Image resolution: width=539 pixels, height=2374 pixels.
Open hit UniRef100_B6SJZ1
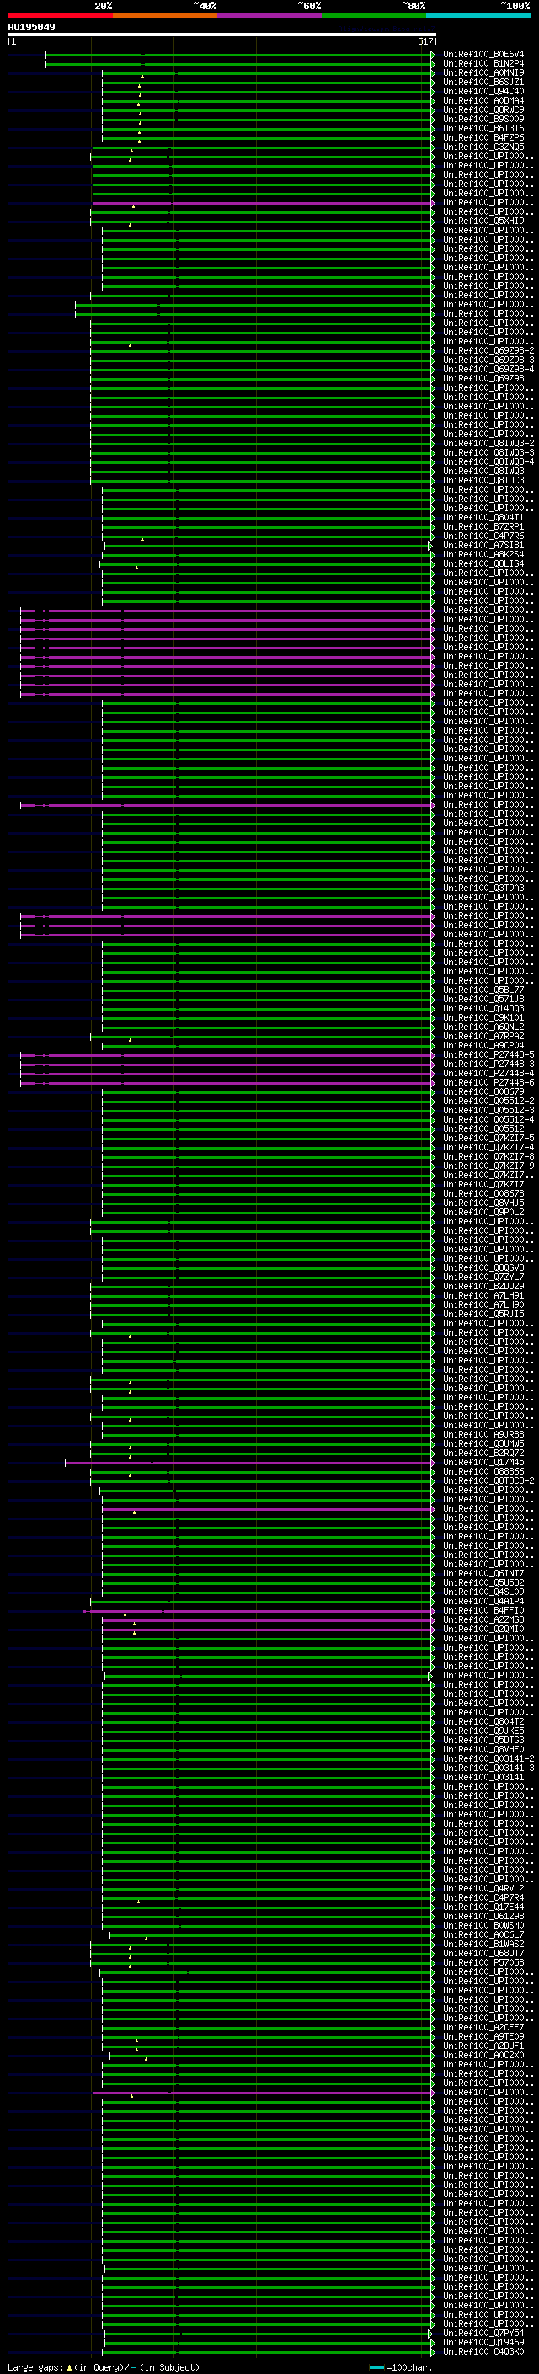[x=483, y=82]
